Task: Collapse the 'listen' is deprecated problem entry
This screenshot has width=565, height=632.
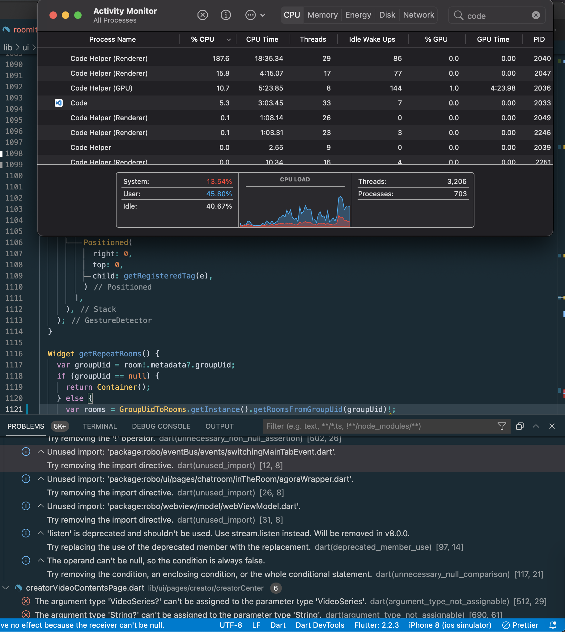Action: 41,533
